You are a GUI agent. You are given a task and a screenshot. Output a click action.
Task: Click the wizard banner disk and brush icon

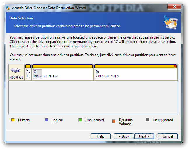(171, 22)
